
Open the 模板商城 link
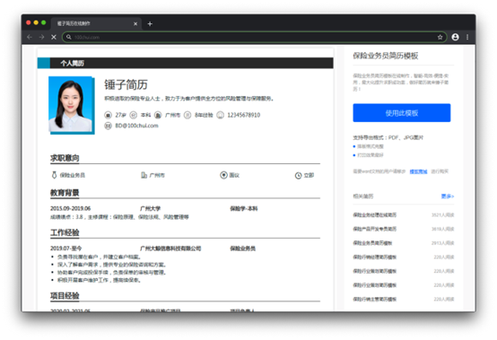tap(418, 171)
